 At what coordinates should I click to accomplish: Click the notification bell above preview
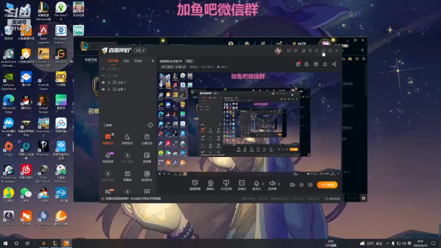[x=325, y=64]
